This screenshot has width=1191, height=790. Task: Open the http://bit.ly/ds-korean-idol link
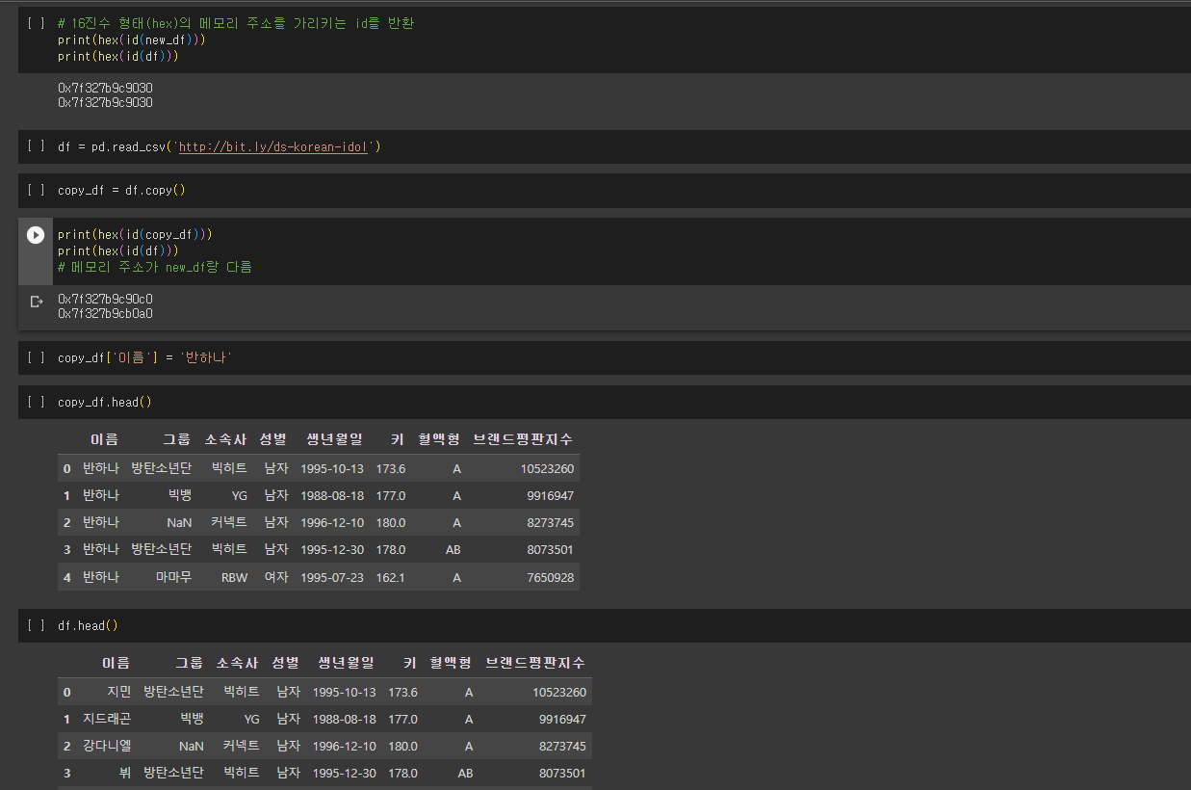(273, 147)
